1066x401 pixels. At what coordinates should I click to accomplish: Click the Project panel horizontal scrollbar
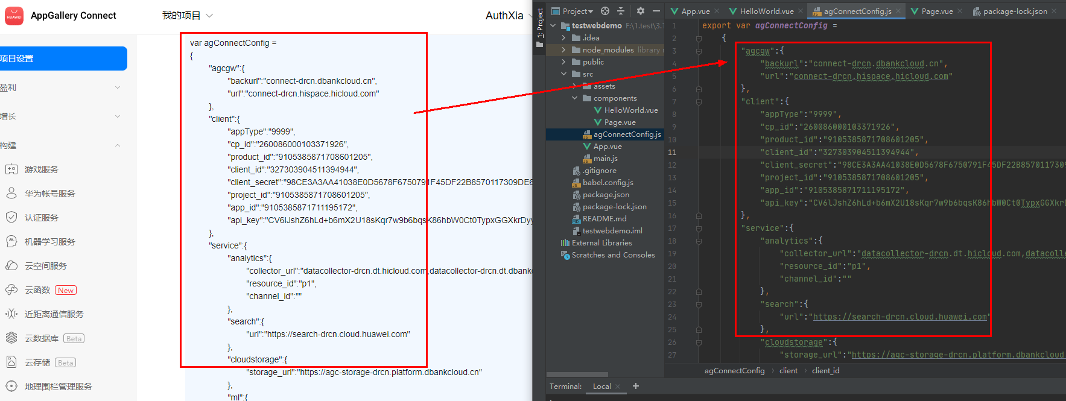pyautogui.click(x=577, y=374)
